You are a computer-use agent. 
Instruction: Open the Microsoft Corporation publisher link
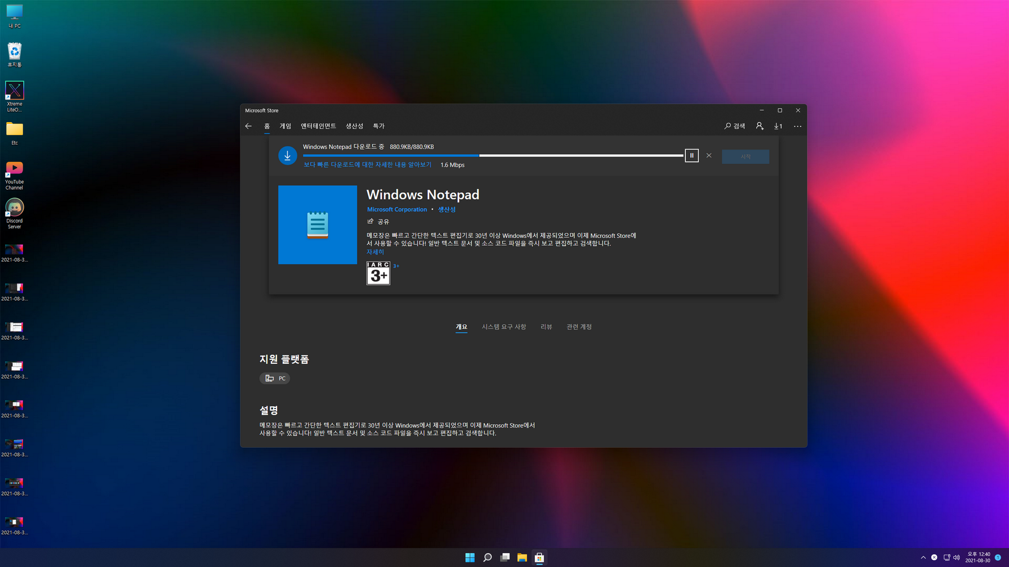coord(397,209)
